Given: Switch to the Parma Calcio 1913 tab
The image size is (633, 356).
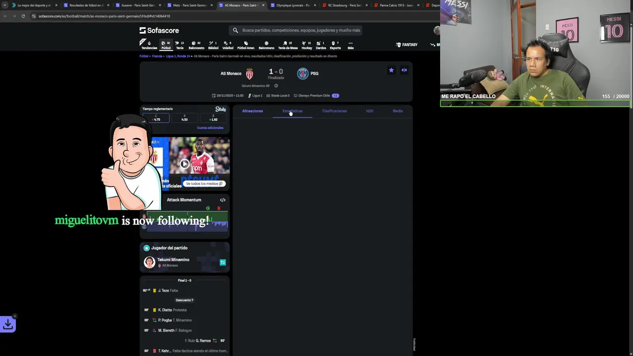Looking at the screenshot, I should click(x=396, y=5).
